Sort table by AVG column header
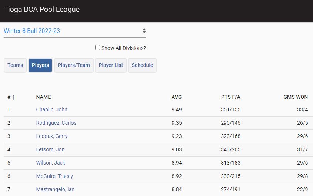 (x=176, y=97)
